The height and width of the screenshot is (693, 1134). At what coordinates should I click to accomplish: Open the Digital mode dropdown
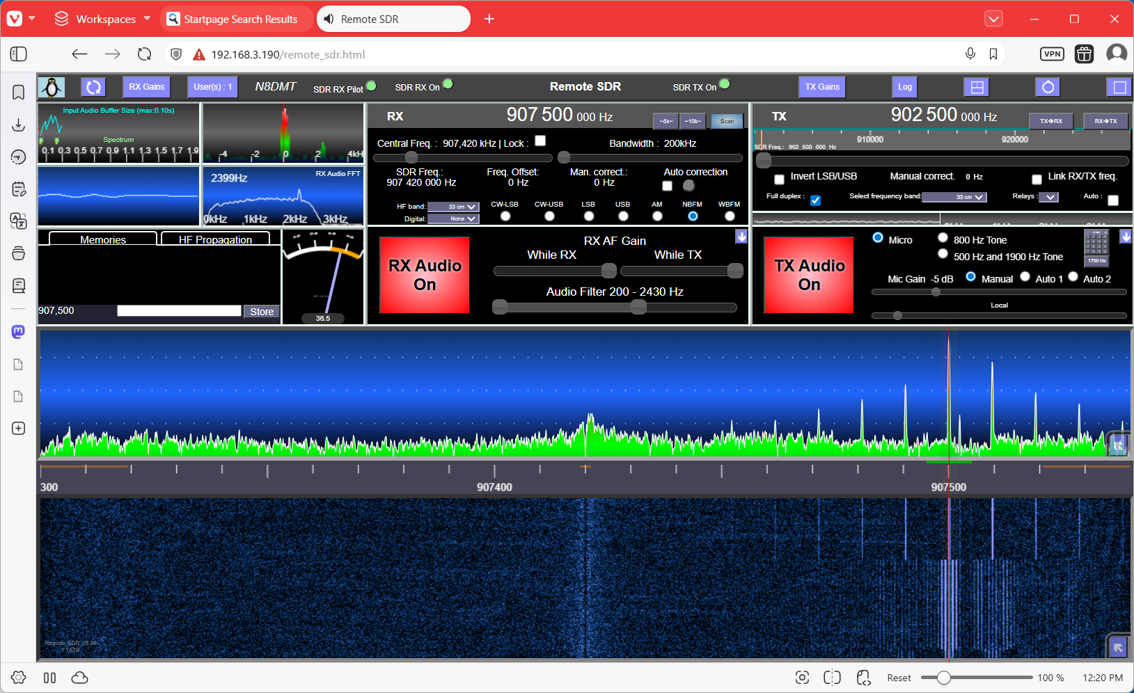(453, 218)
